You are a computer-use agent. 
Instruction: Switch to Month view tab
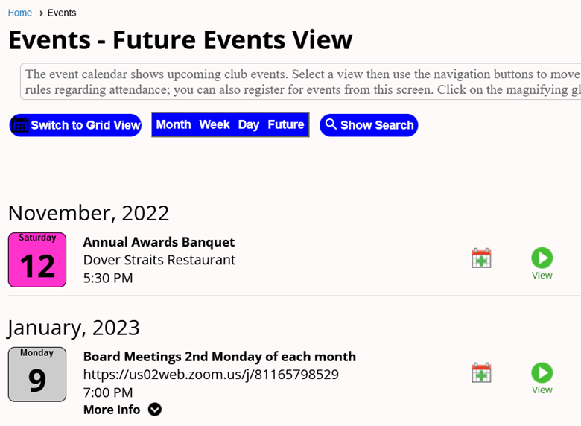coord(174,124)
